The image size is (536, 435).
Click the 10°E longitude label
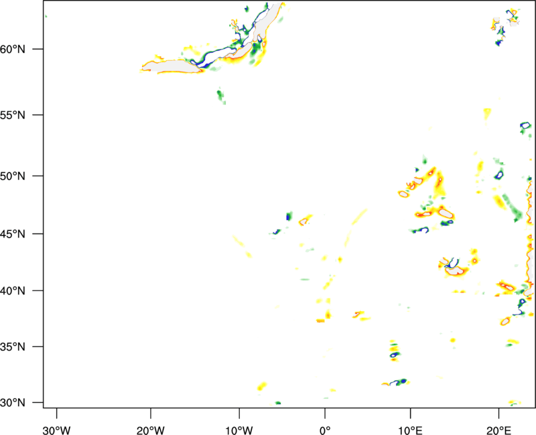coord(411,430)
